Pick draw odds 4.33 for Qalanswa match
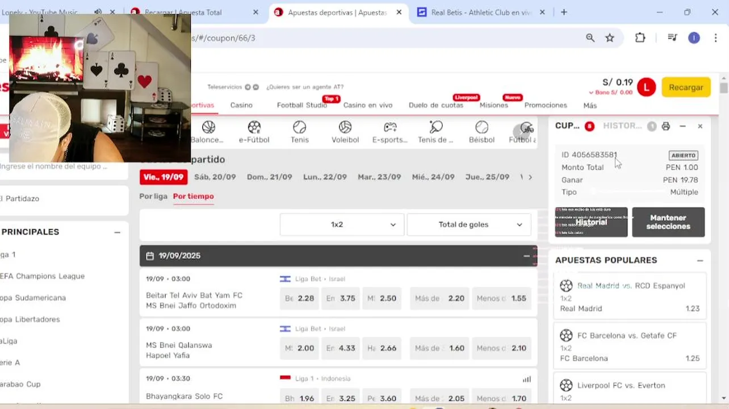Viewport: 729px width, 409px height. (341, 348)
